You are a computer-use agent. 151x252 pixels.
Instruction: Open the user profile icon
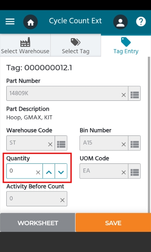pos(120,22)
